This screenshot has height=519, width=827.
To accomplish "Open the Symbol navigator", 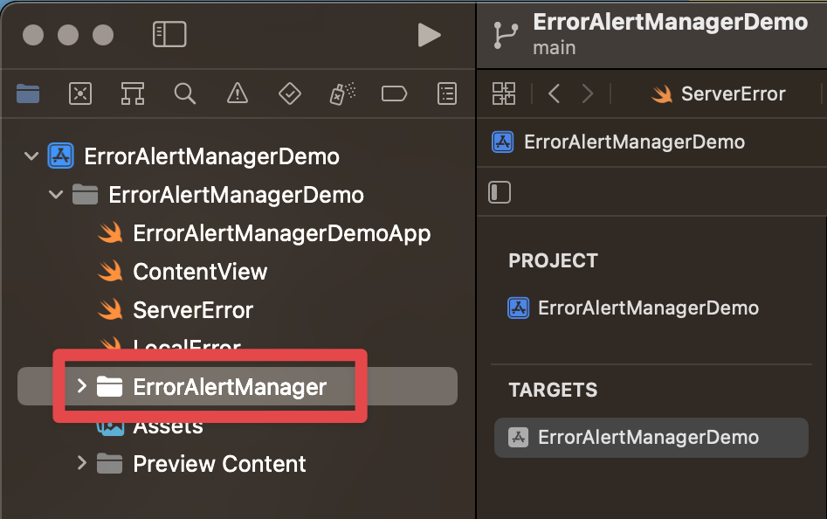I will [x=133, y=93].
